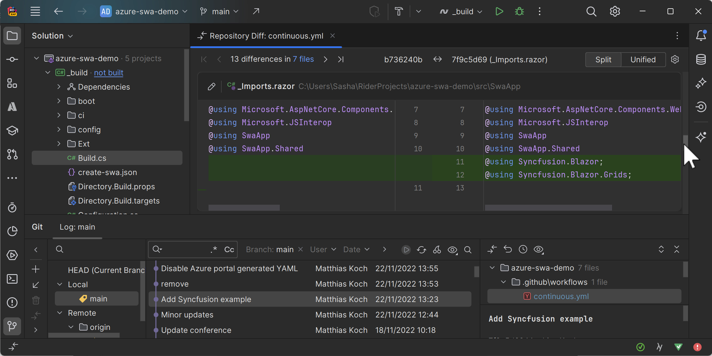This screenshot has height=356, width=712.
Task: Switch diff viewer to Split mode
Action: click(603, 59)
